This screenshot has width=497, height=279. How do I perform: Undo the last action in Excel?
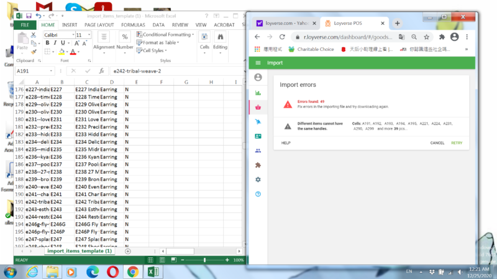click(x=39, y=16)
